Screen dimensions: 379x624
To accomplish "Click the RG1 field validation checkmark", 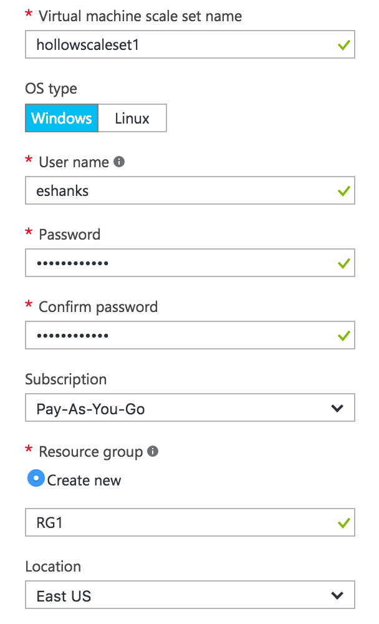I will pyautogui.click(x=343, y=523).
